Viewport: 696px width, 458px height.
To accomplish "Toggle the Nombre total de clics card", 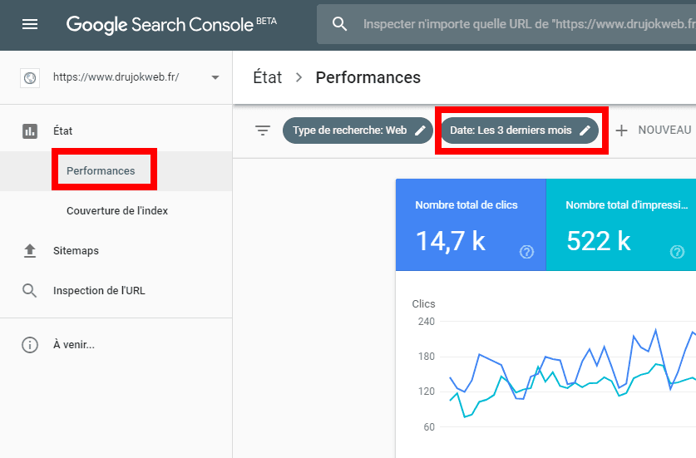I will [x=471, y=224].
